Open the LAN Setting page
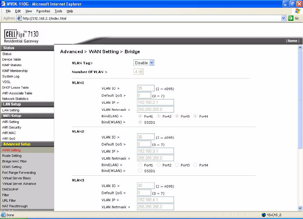Image resolution: width=303 pixels, height=219 pixels. pyautogui.click(x=10, y=110)
